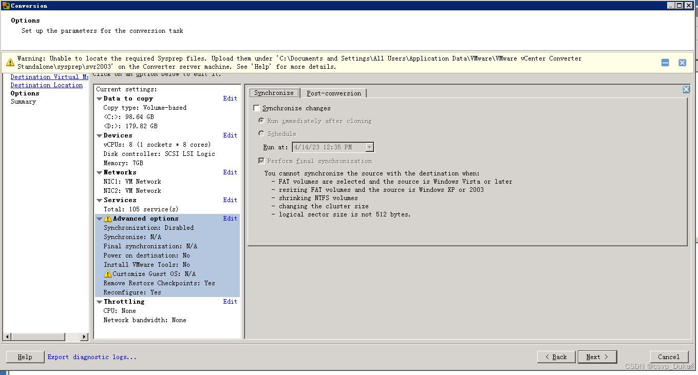Image resolution: width=698 pixels, height=375 pixels.
Task: Collapse the Throttling section
Action: (99, 301)
